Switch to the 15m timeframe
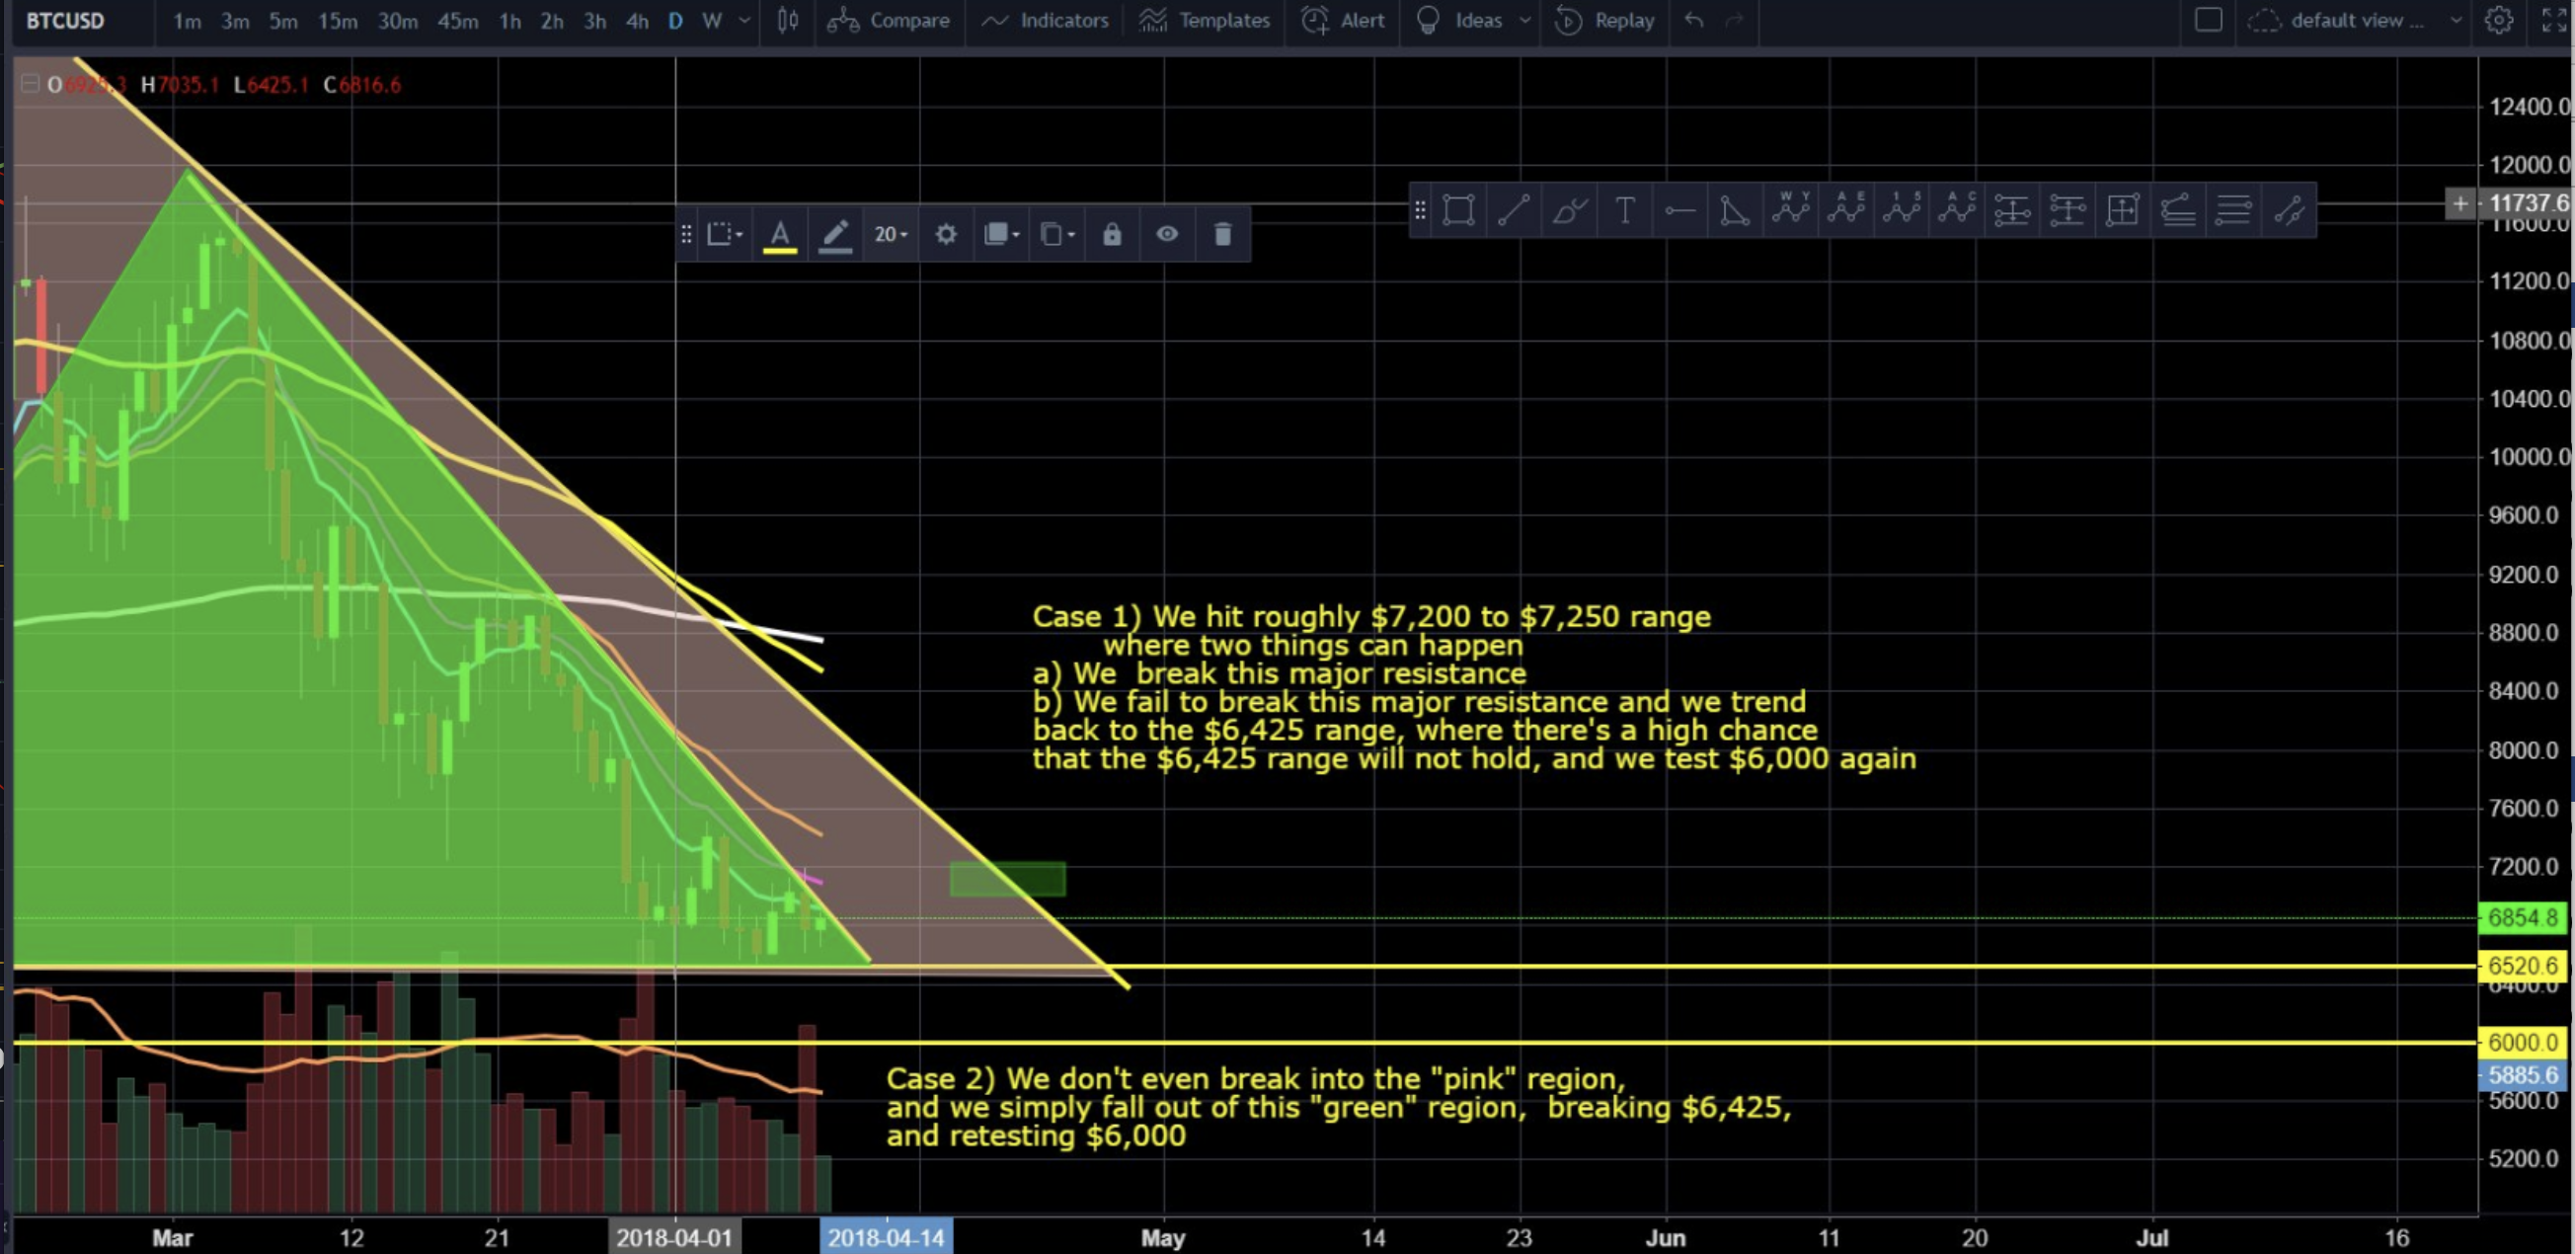Screen dimensions: 2575x1254 pyautogui.click(x=338, y=20)
